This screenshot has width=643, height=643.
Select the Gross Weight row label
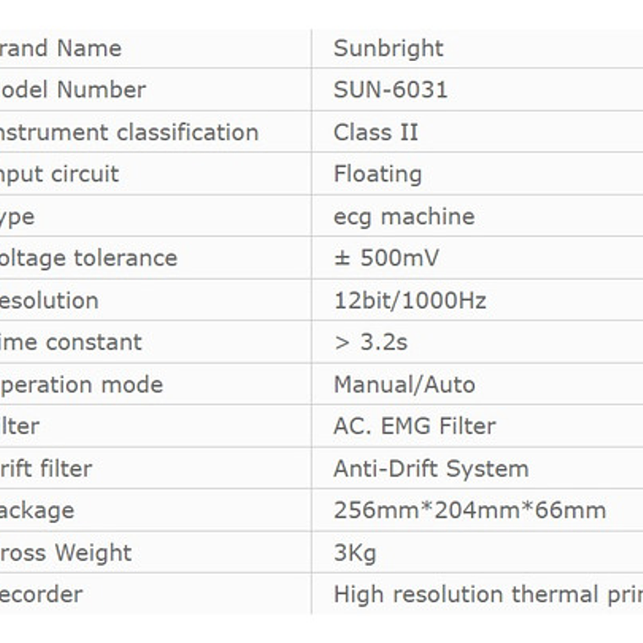65,553
